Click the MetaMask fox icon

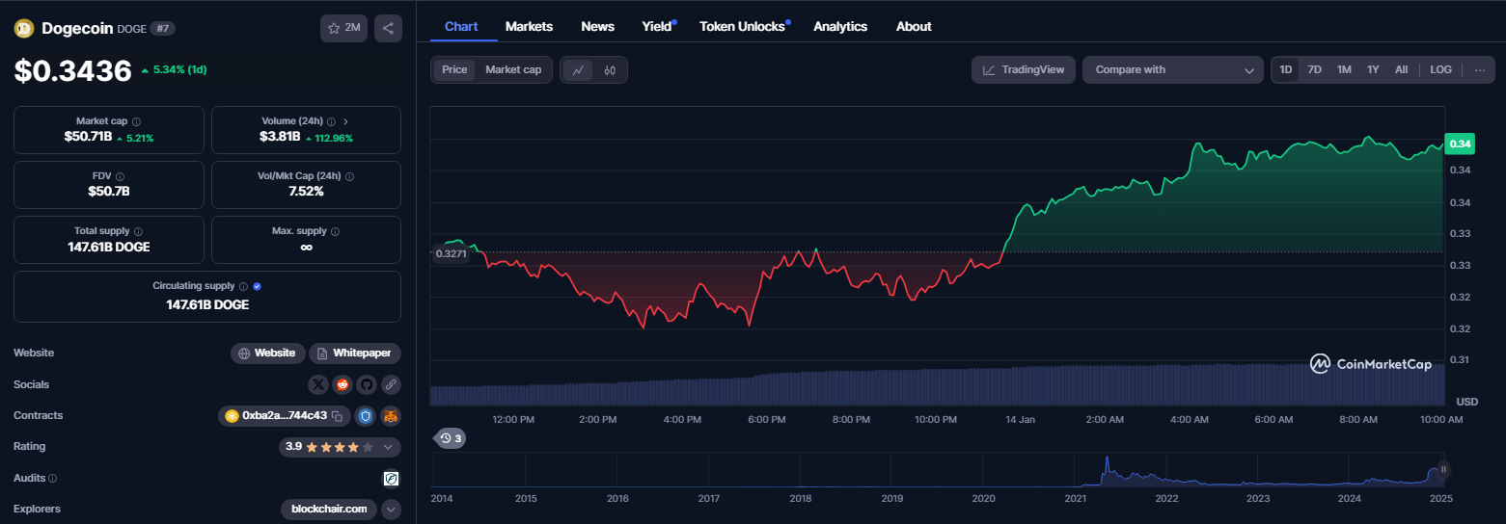[390, 416]
